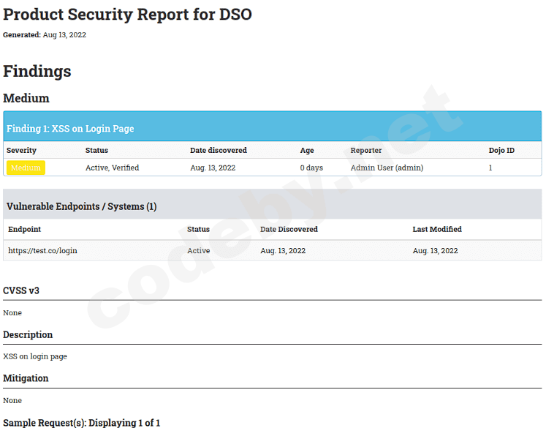The image size is (546, 428).
Task: Click the Mitigation section heading
Action: point(26,378)
